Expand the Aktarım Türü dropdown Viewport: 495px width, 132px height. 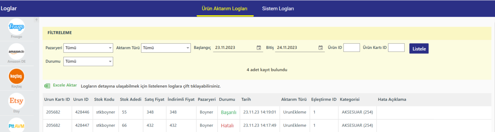point(166,48)
